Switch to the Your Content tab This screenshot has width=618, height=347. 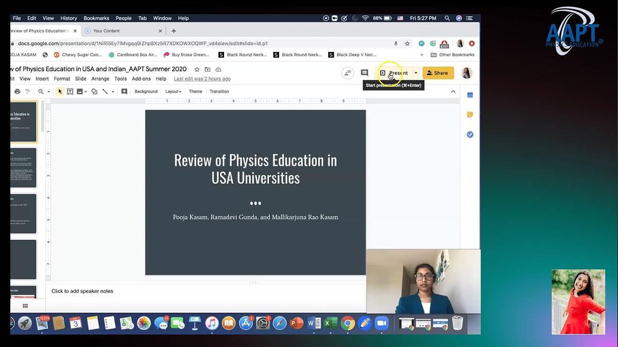coord(107,31)
